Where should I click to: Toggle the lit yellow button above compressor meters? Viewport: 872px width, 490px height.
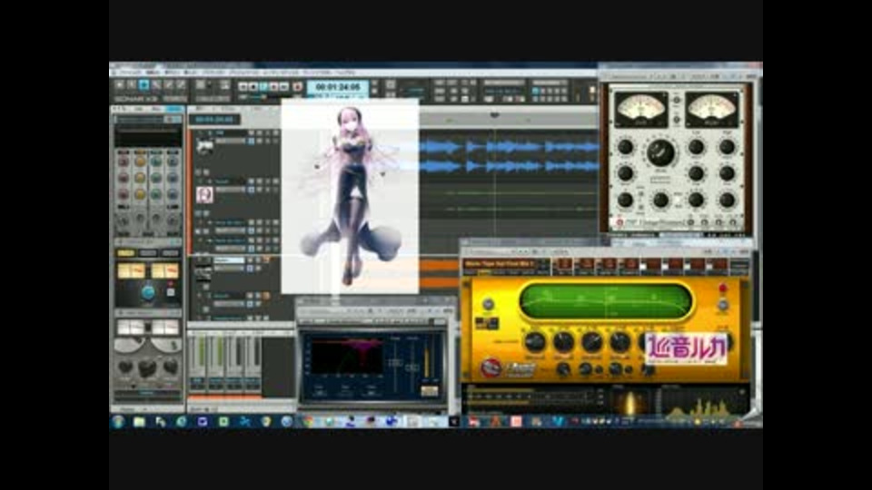coord(125,253)
